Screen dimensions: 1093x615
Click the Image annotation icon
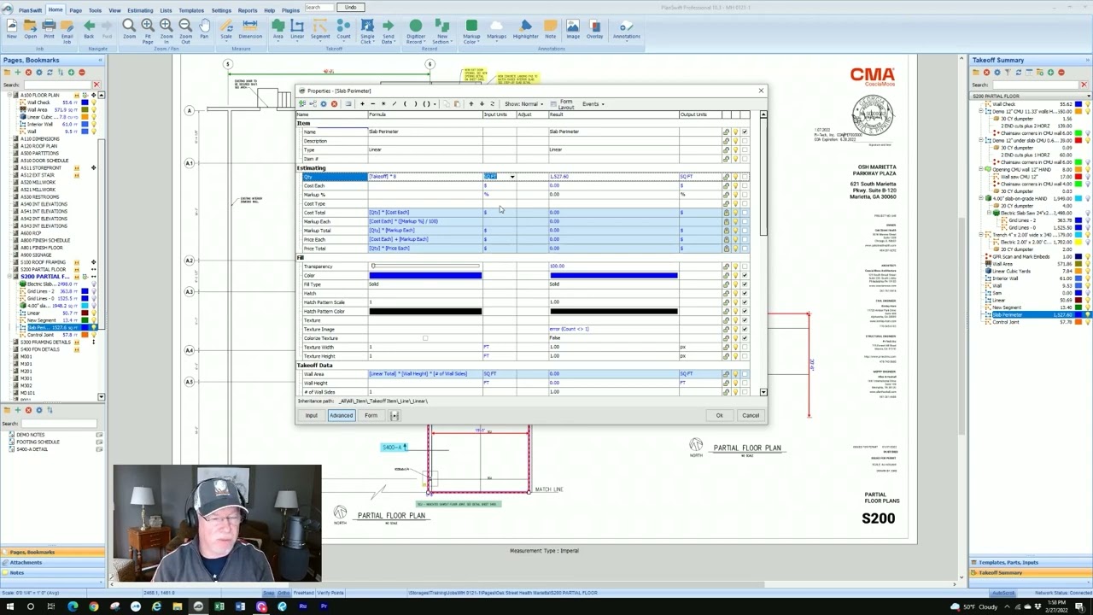pos(573,29)
